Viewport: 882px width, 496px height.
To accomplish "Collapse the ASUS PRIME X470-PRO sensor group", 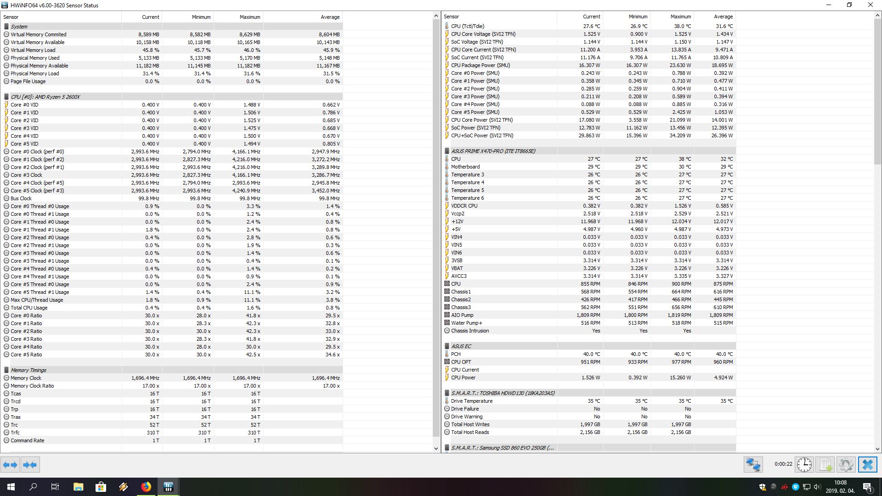I will click(x=493, y=151).
